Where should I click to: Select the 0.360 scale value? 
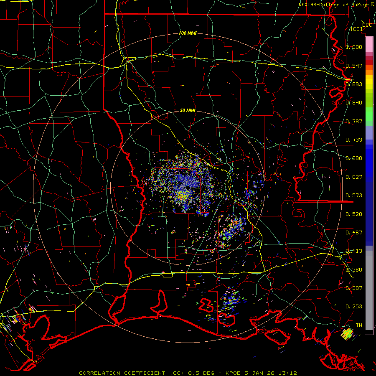click(354, 270)
